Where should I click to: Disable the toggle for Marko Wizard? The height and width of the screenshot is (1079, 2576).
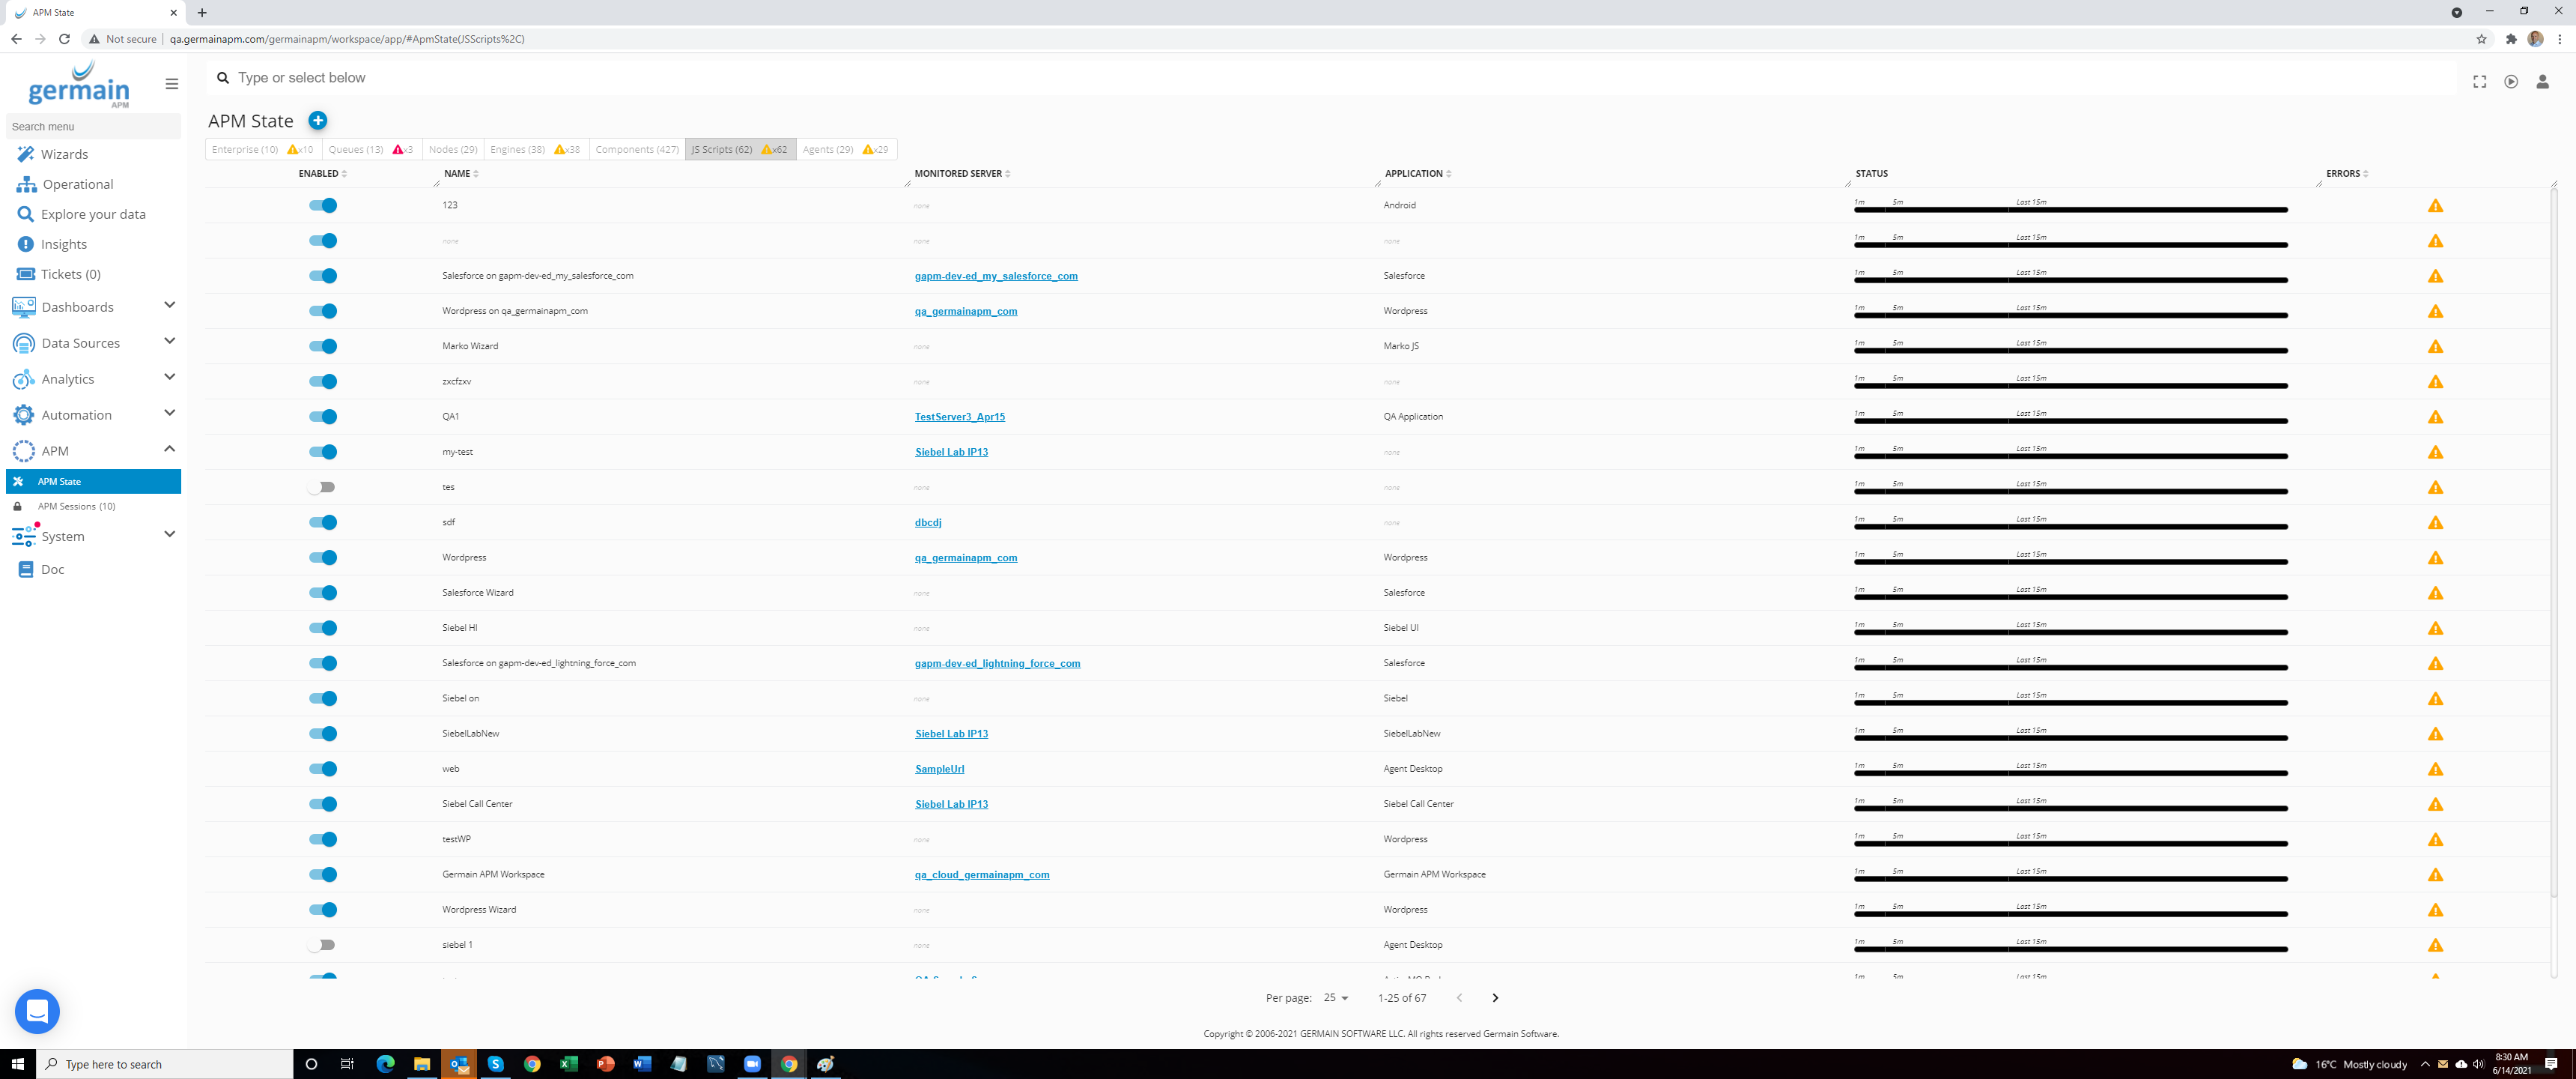[323, 346]
